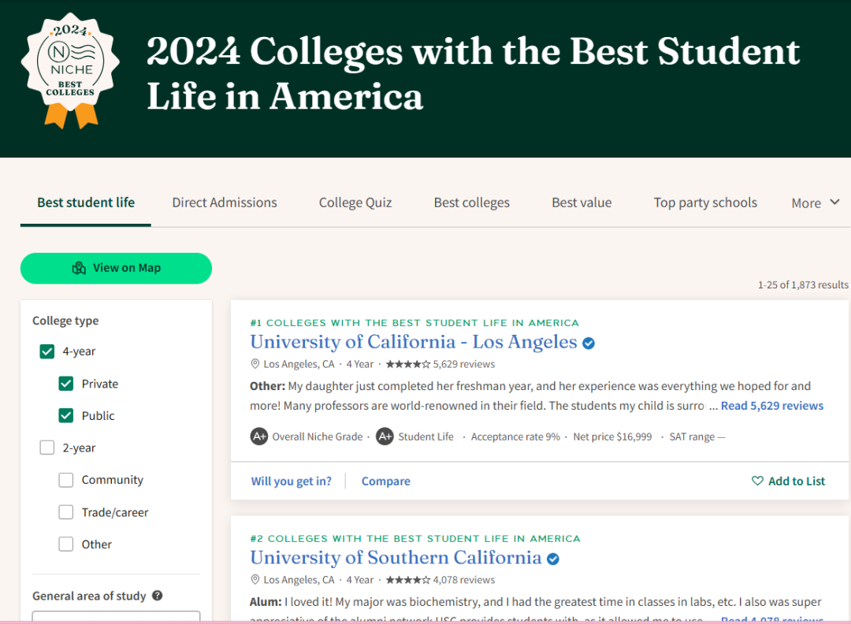Click the A+ Student Life grade badge
Screen dimensions: 851x624
385,436
